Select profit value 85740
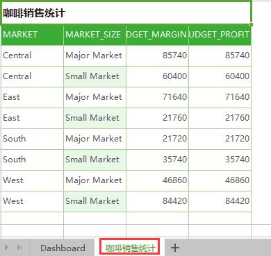 tap(220, 56)
